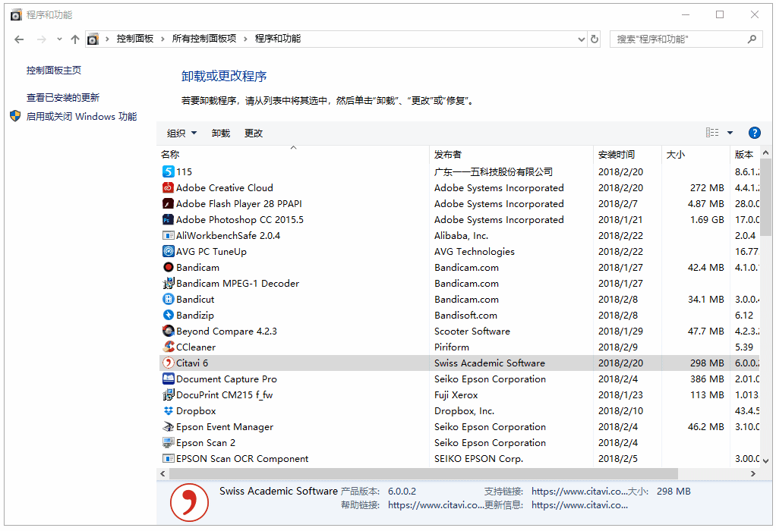Click the Adobe Photoshop CC 2015.5 icon
This screenshot has height=531, width=776.
pos(169,219)
